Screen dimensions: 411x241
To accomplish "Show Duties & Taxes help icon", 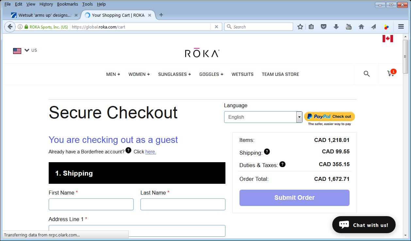I will point(283,164).
